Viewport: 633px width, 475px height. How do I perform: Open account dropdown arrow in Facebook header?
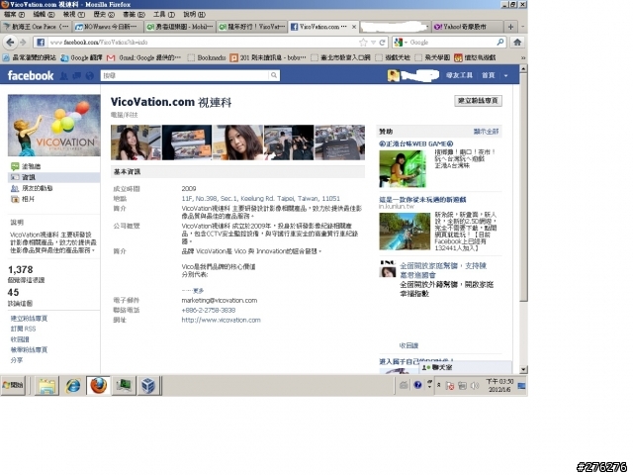point(505,75)
